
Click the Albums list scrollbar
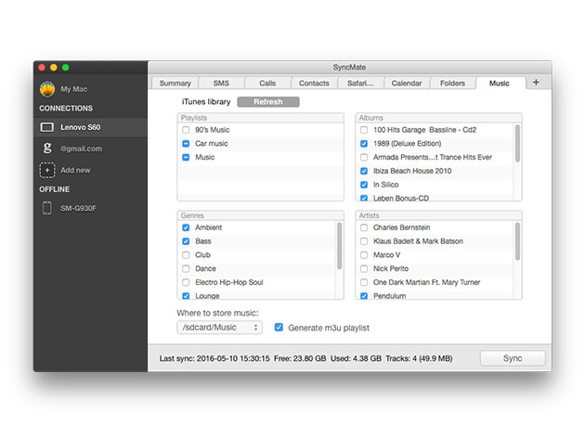pos(517,143)
